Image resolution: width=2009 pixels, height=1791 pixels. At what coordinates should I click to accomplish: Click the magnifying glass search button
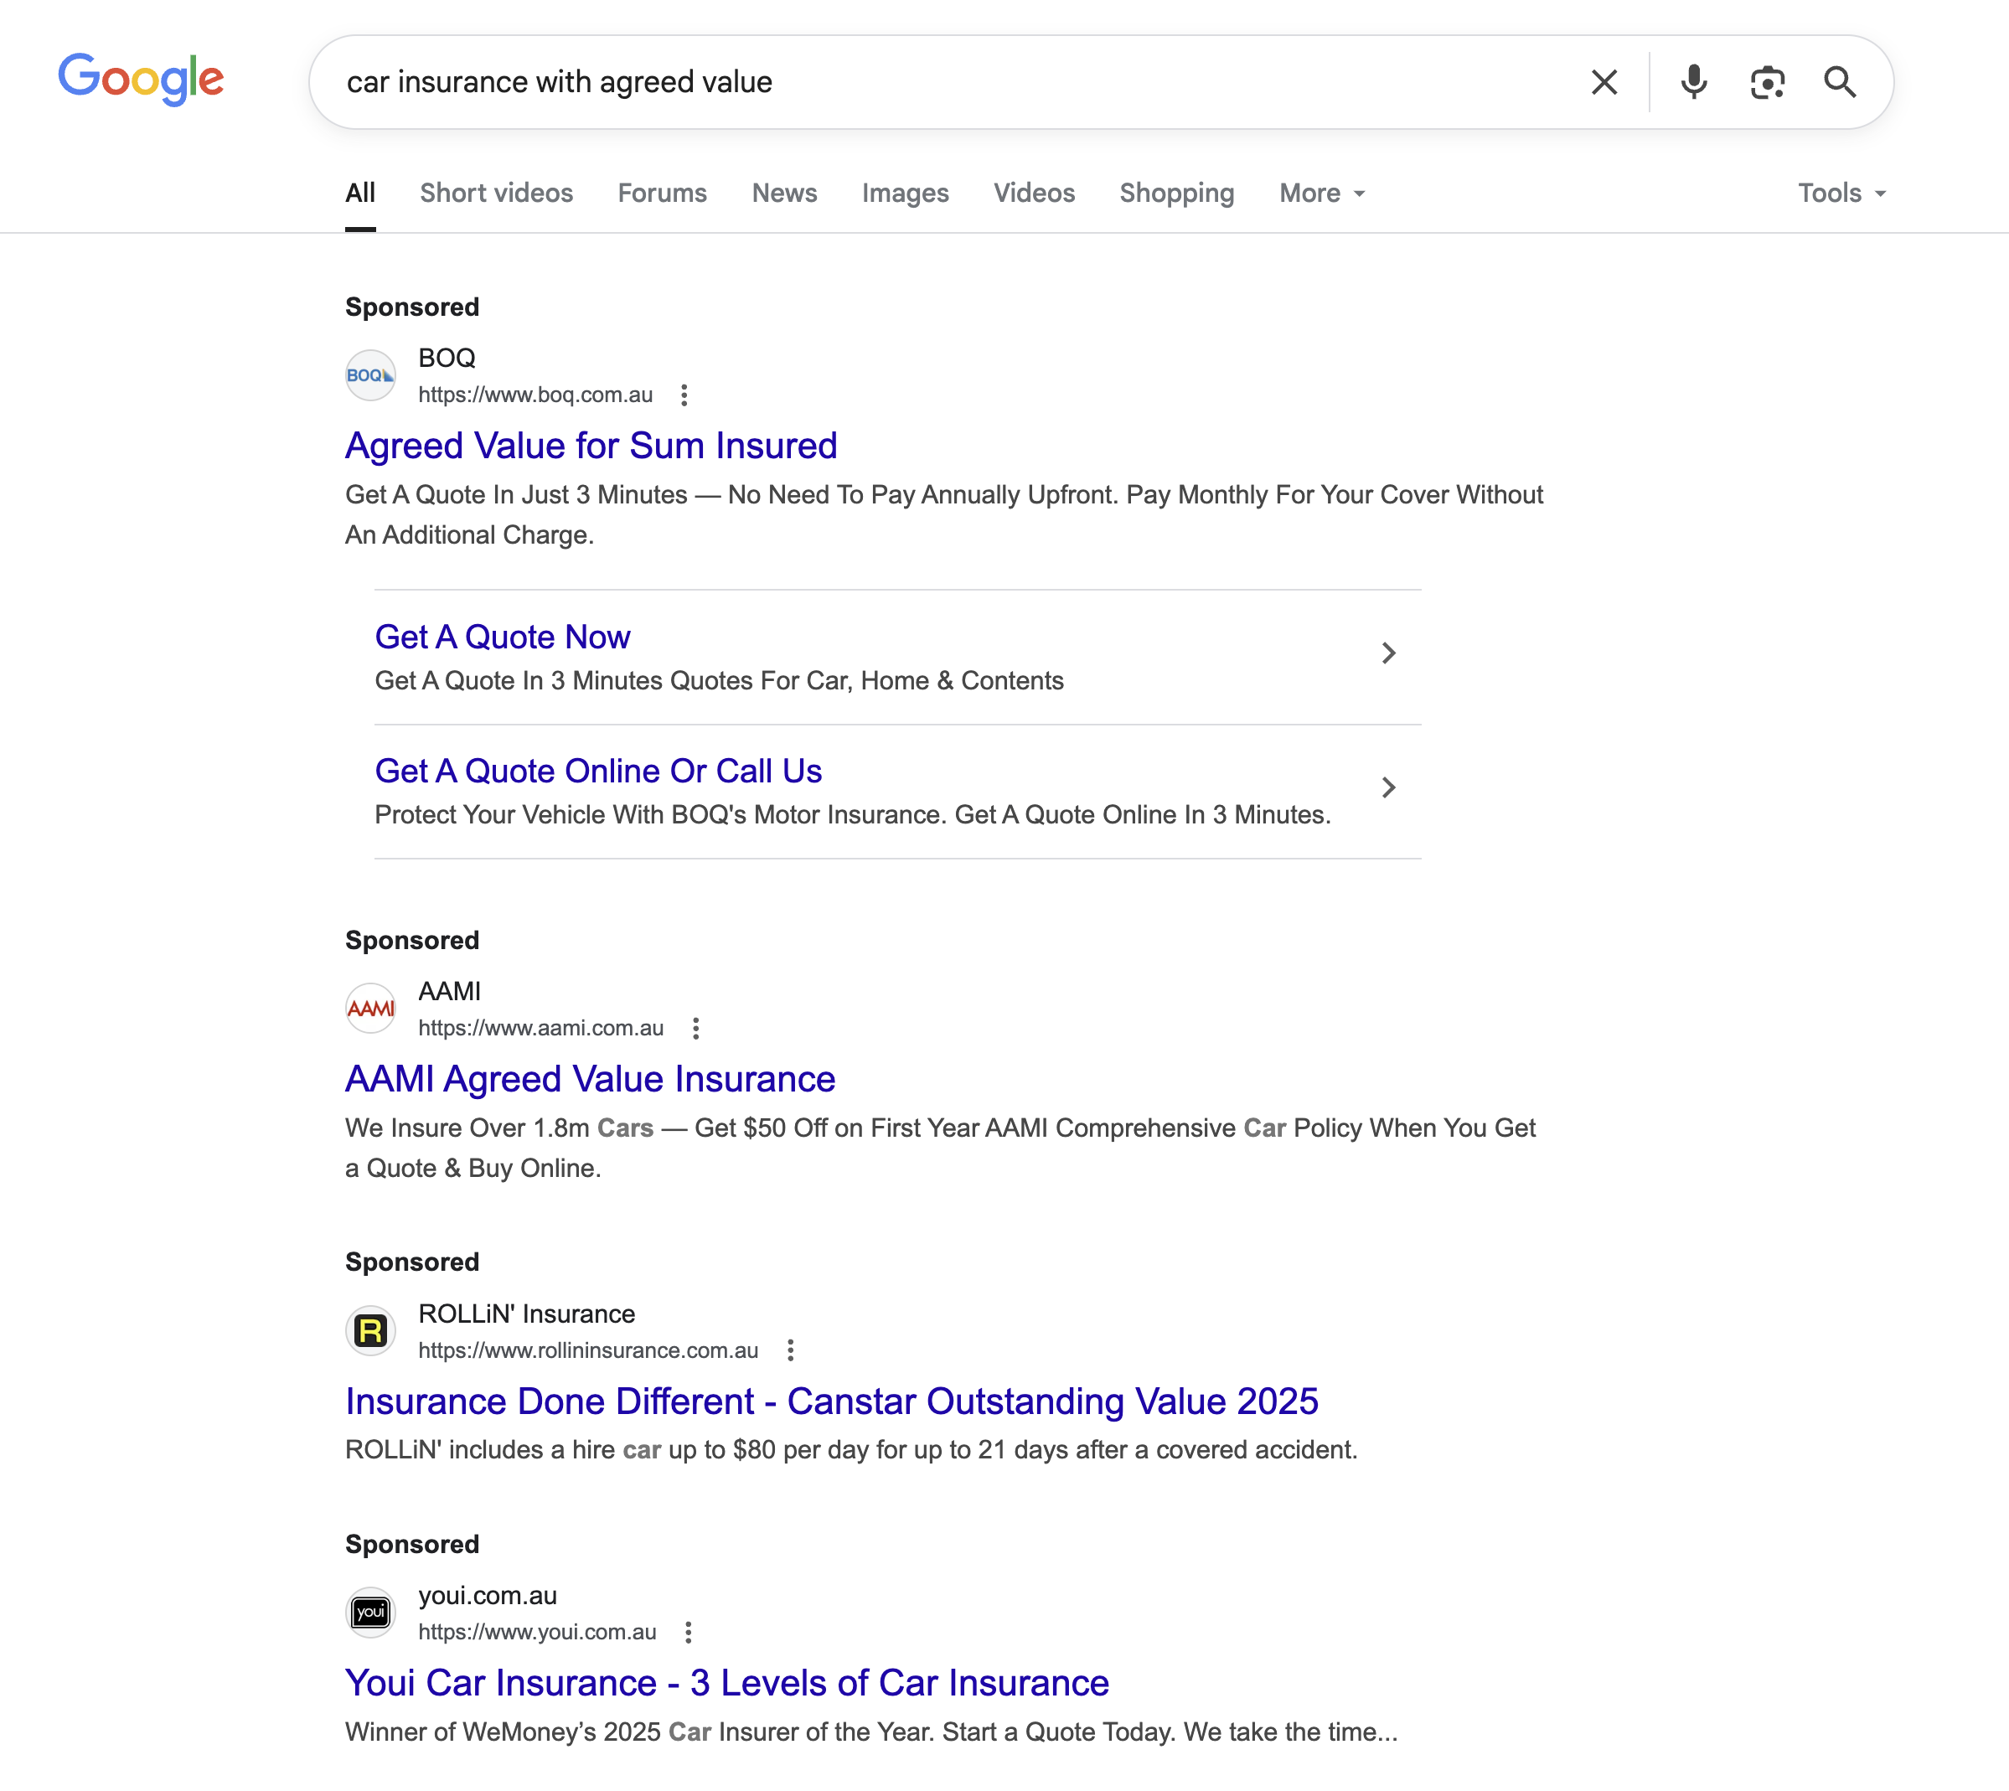coord(1839,83)
